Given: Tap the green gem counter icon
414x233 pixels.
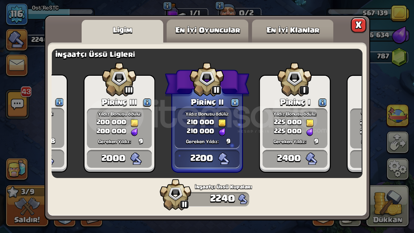Looking at the screenshot, I should (x=399, y=57).
